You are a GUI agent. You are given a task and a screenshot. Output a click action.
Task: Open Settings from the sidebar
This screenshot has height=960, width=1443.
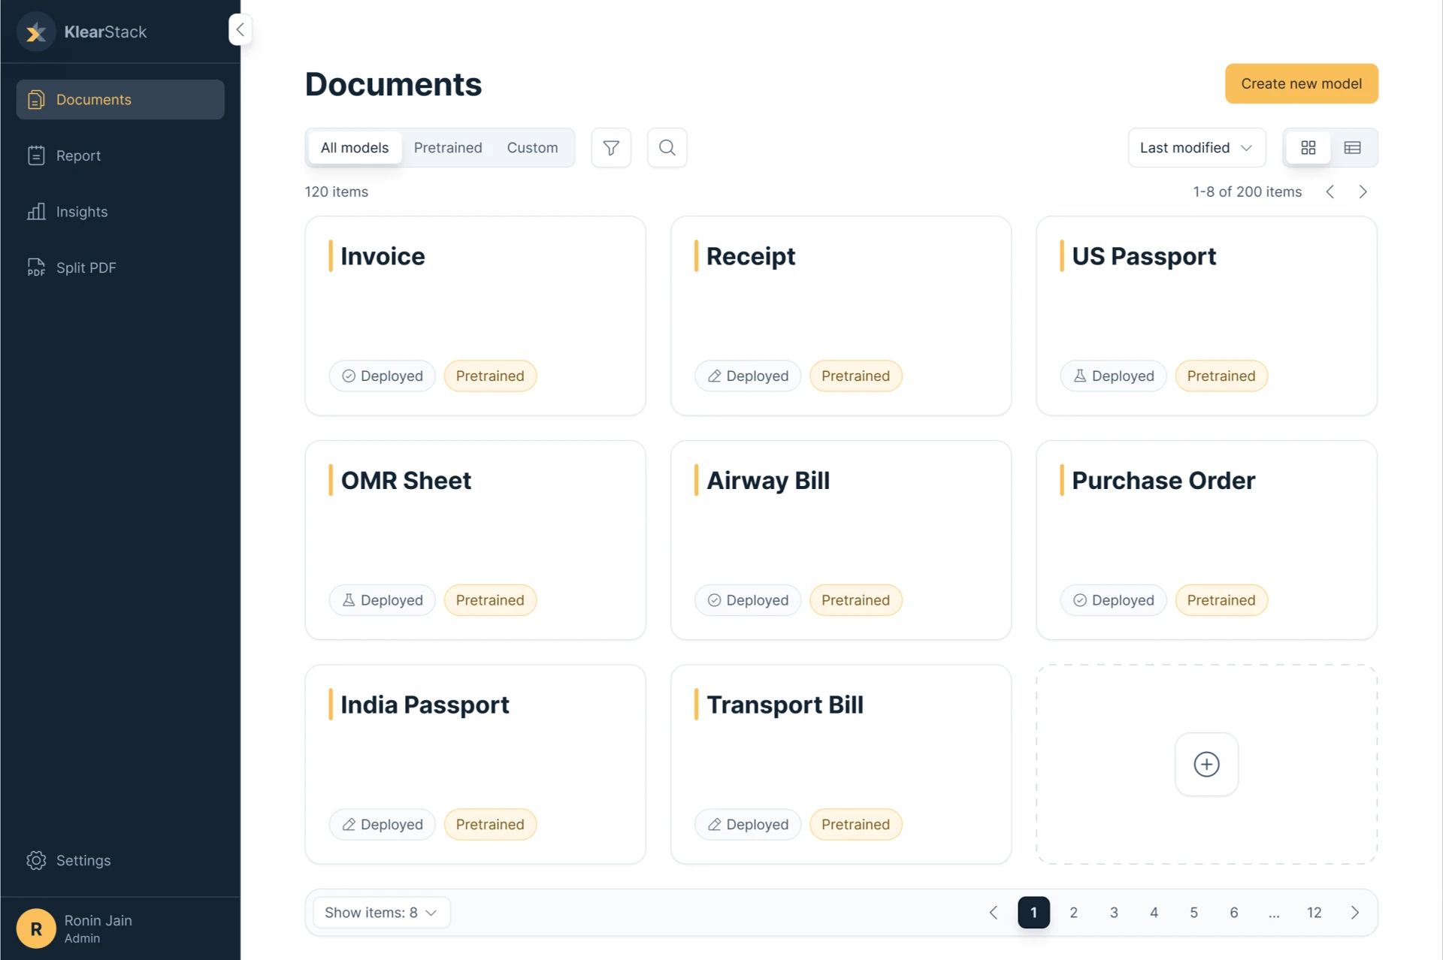click(x=83, y=860)
